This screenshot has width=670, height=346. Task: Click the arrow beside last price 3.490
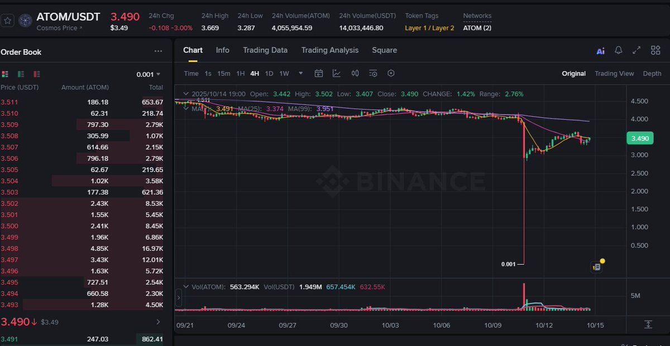[x=158, y=322]
